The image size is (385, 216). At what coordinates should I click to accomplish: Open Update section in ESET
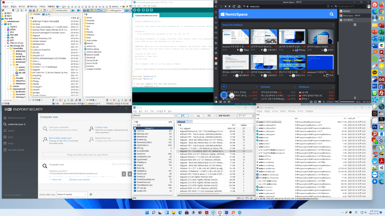(9, 131)
